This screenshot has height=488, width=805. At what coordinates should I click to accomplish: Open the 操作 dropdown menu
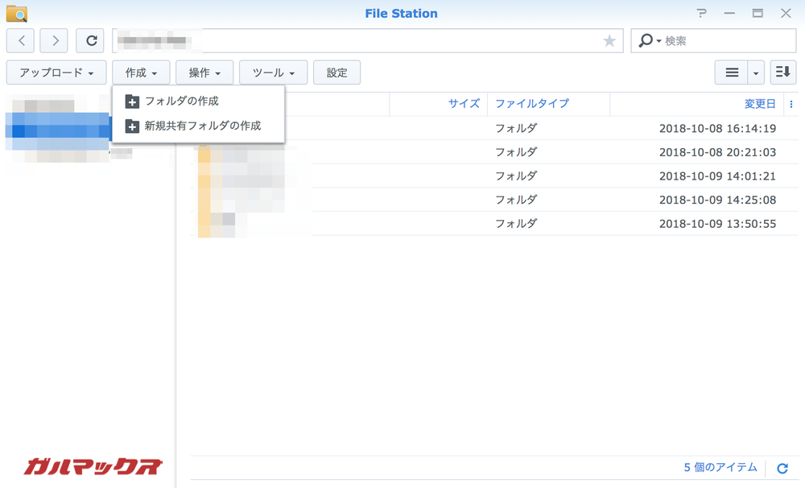click(204, 72)
